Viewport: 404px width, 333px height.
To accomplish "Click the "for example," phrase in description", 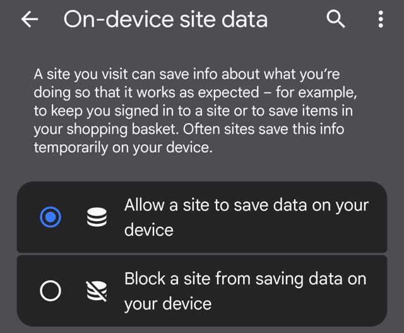I will pyautogui.click(x=316, y=92).
